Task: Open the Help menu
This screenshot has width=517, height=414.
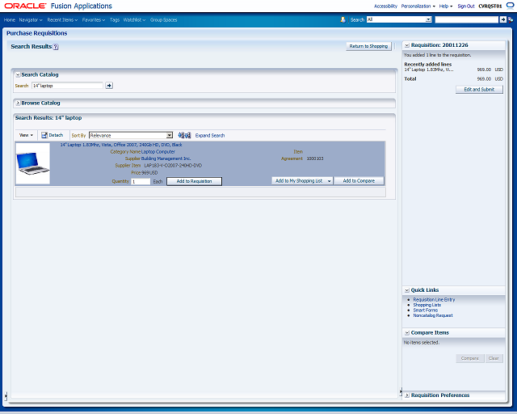Action: click(x=446, y=6)
